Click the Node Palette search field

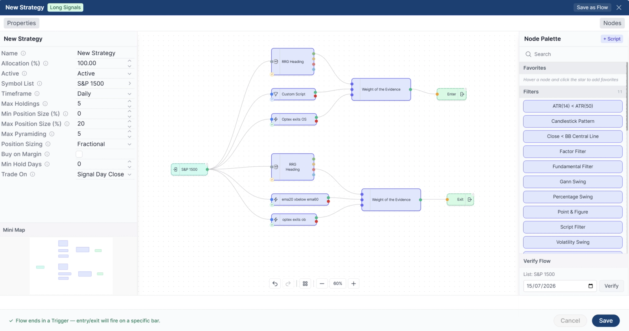(573, 54)
